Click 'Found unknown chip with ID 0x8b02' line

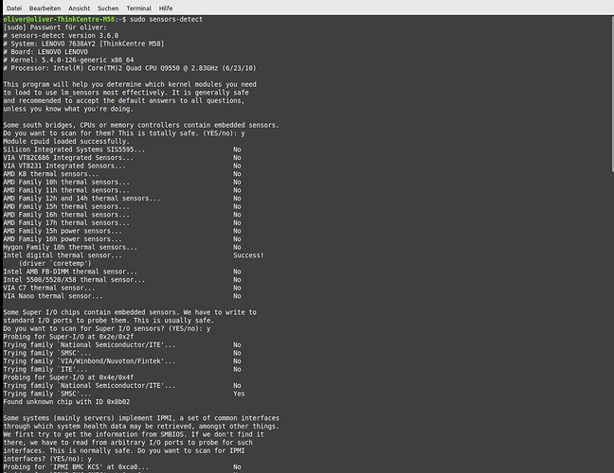66,402
